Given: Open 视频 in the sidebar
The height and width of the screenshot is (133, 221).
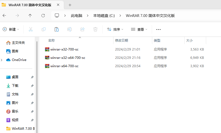Looking at the screenshot, I should pos(12,120).
